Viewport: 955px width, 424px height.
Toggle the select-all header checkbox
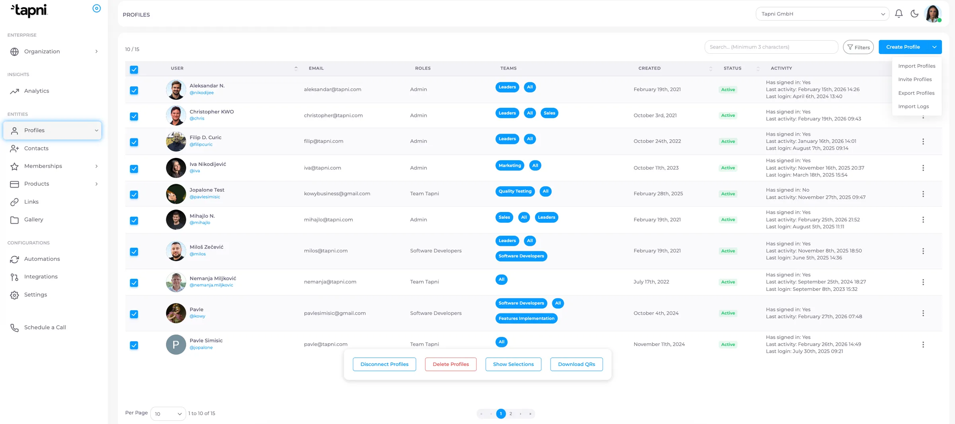pos(134,70)
